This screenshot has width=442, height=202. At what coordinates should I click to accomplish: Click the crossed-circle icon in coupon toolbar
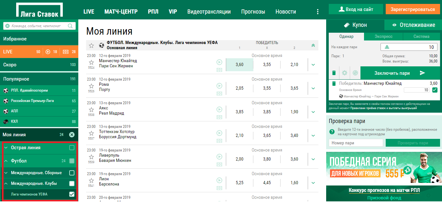[x=355, y=73]
